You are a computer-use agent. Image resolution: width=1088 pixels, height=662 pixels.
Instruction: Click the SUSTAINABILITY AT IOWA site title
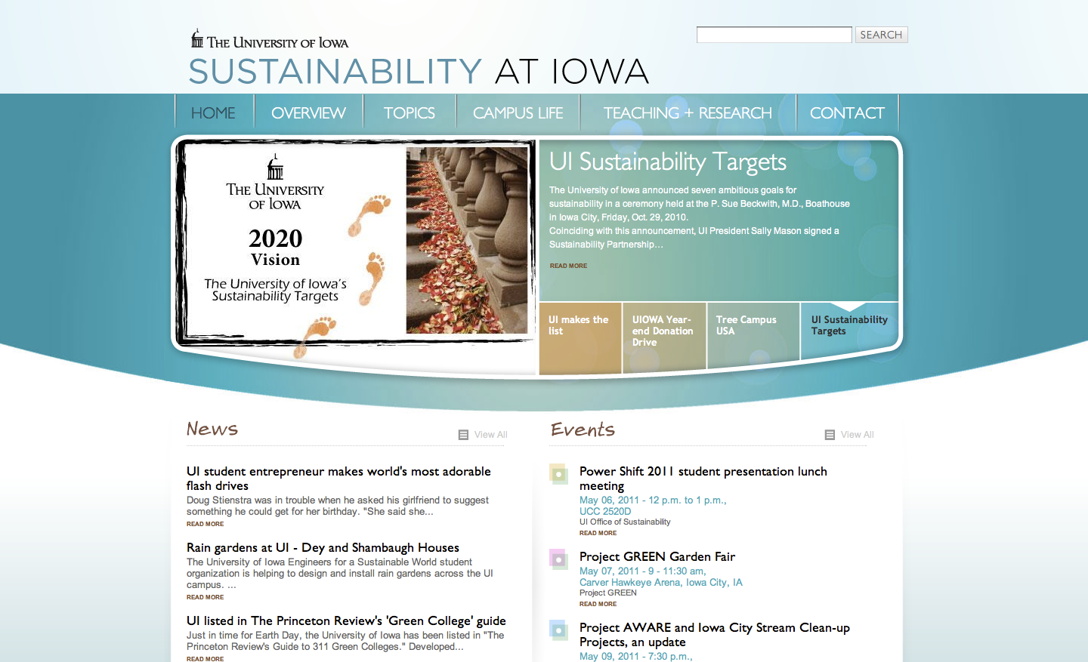[x=419, y=72]
